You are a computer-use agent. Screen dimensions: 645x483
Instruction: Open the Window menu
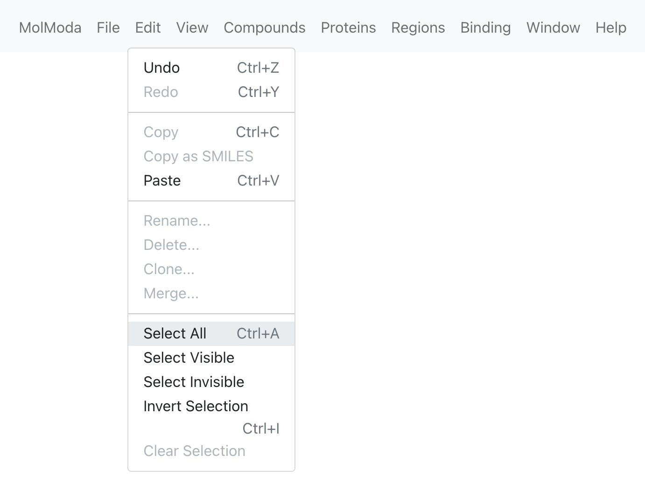pos(553,28)
